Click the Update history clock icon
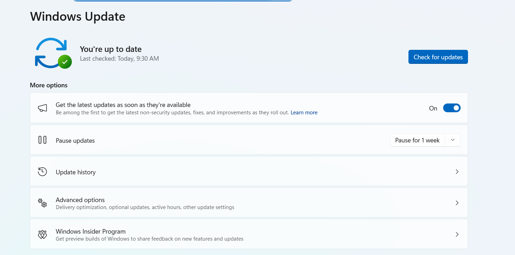Viewport: 515px width, 255px height. click(x=42, y=172)
